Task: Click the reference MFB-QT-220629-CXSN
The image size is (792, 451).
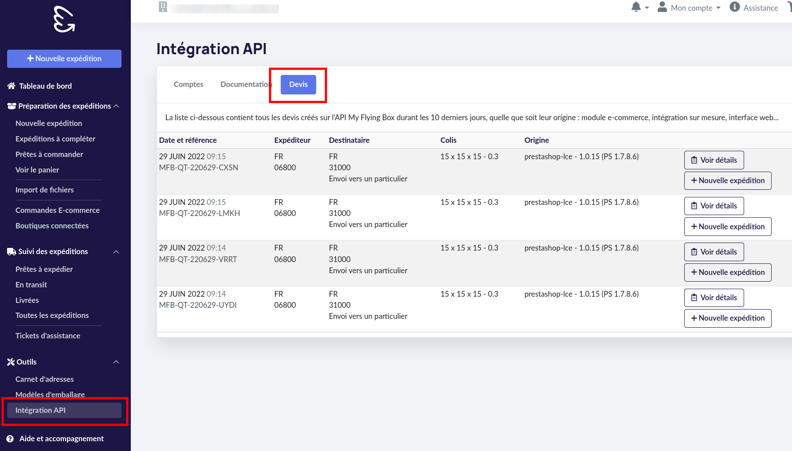Action: click(199, 168)
